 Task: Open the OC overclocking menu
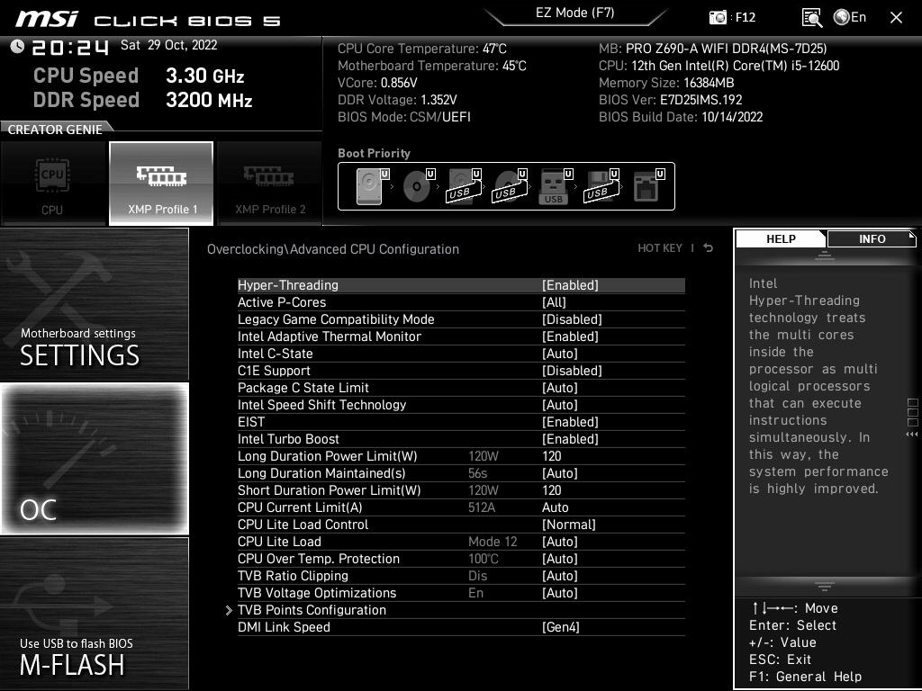(x=94, y=458)
